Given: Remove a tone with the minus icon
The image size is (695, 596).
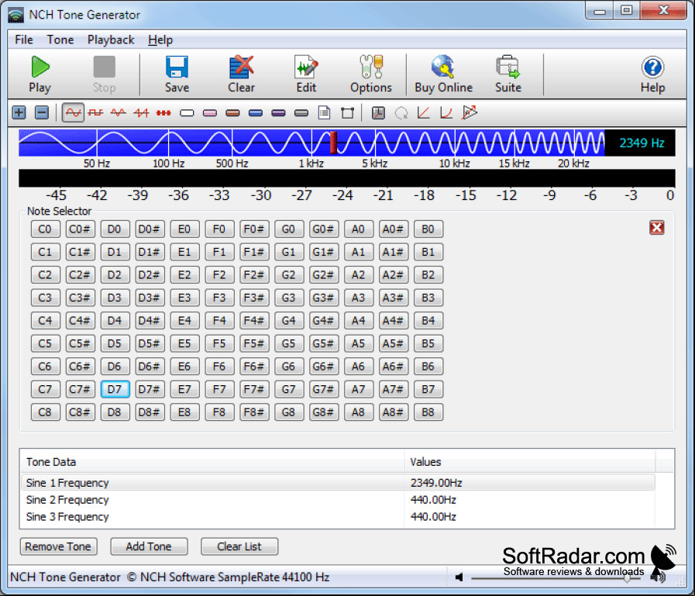Looking at the screenshot, I should pyautogui.click(x=42, y=112).
